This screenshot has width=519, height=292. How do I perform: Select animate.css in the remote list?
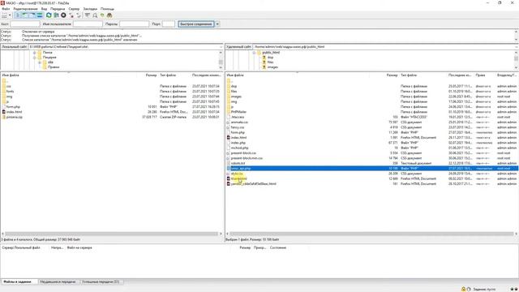(x=239, y=122)
